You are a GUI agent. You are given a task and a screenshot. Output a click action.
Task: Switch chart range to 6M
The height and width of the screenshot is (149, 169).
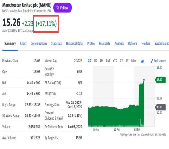(108, 61)
